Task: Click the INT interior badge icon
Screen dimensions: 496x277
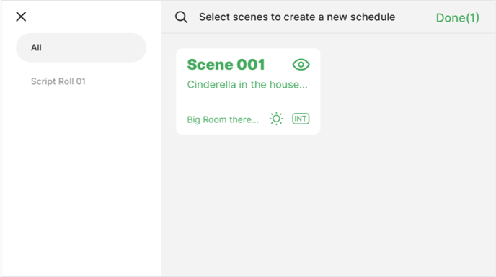Action: (301, 119)
